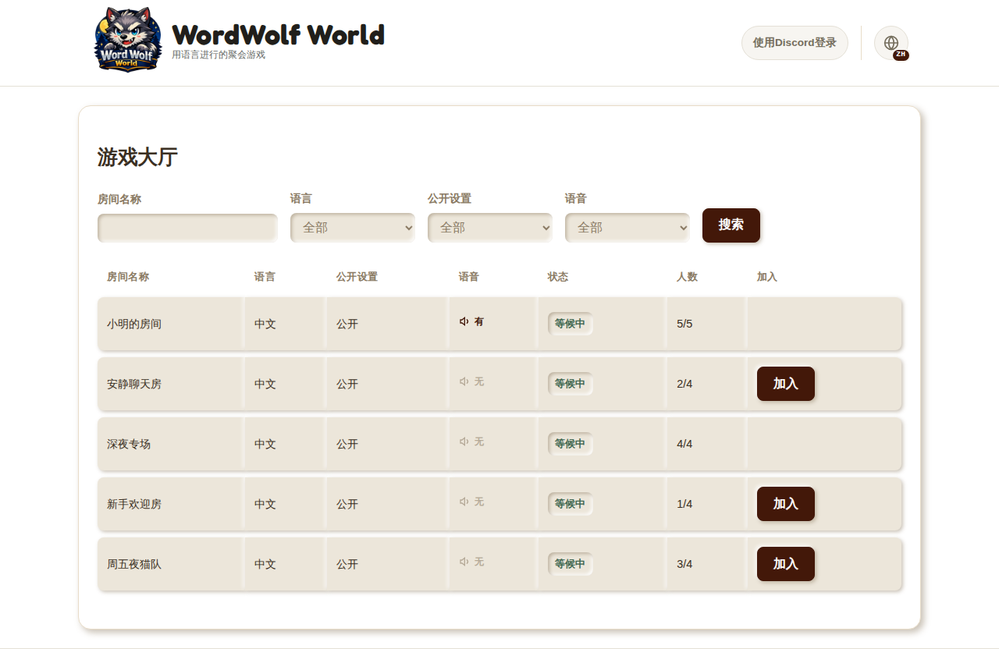
Task: Click the WordWolf World wolf logo
Action: 129,40
